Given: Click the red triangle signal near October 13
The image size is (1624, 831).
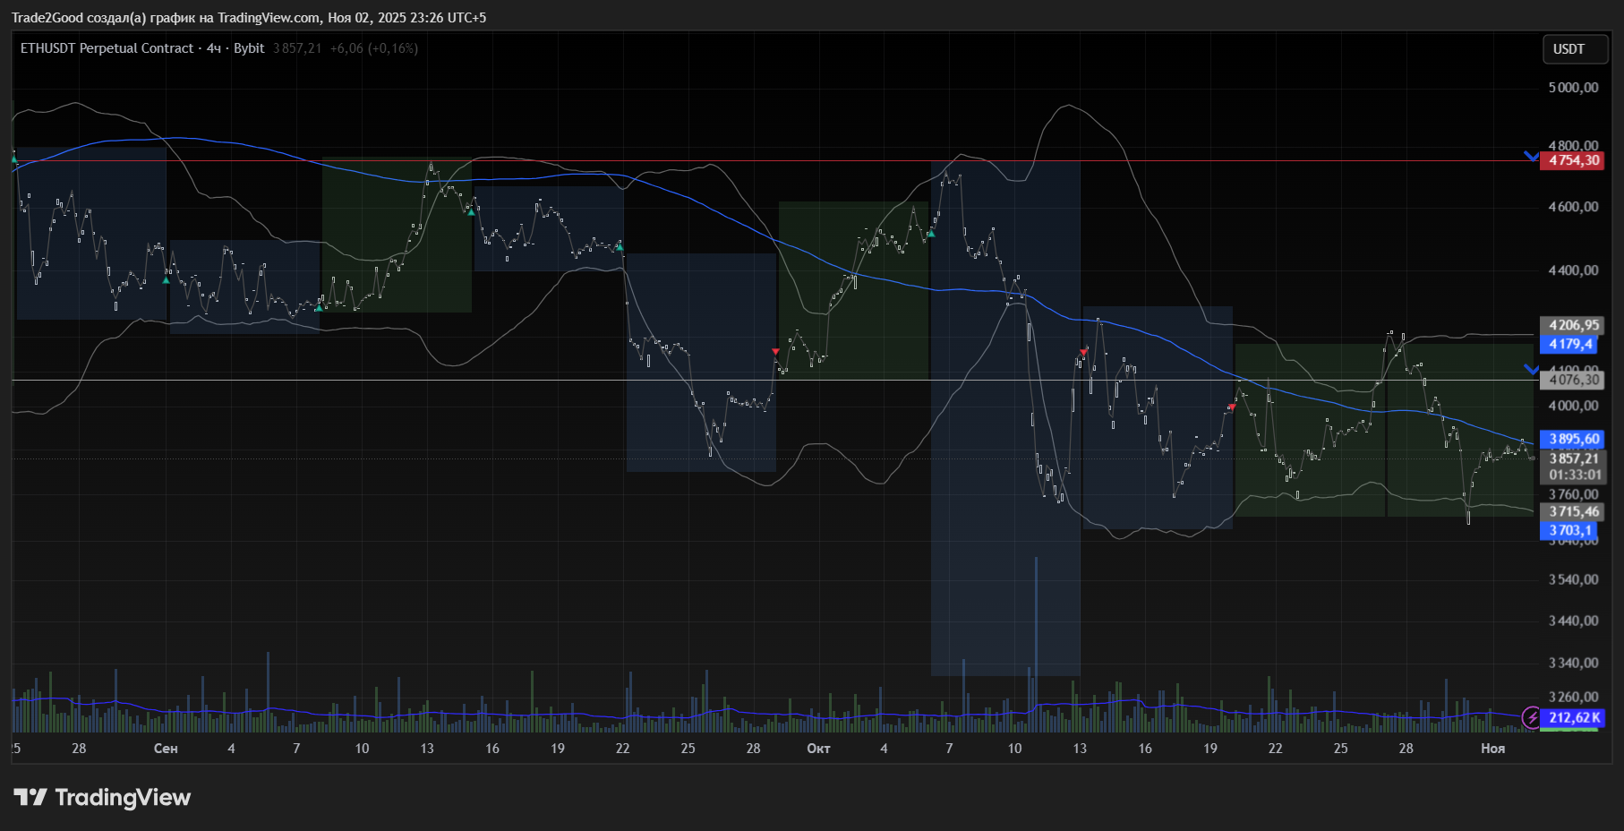Looking at the screenshot, I should point(1083,353).
